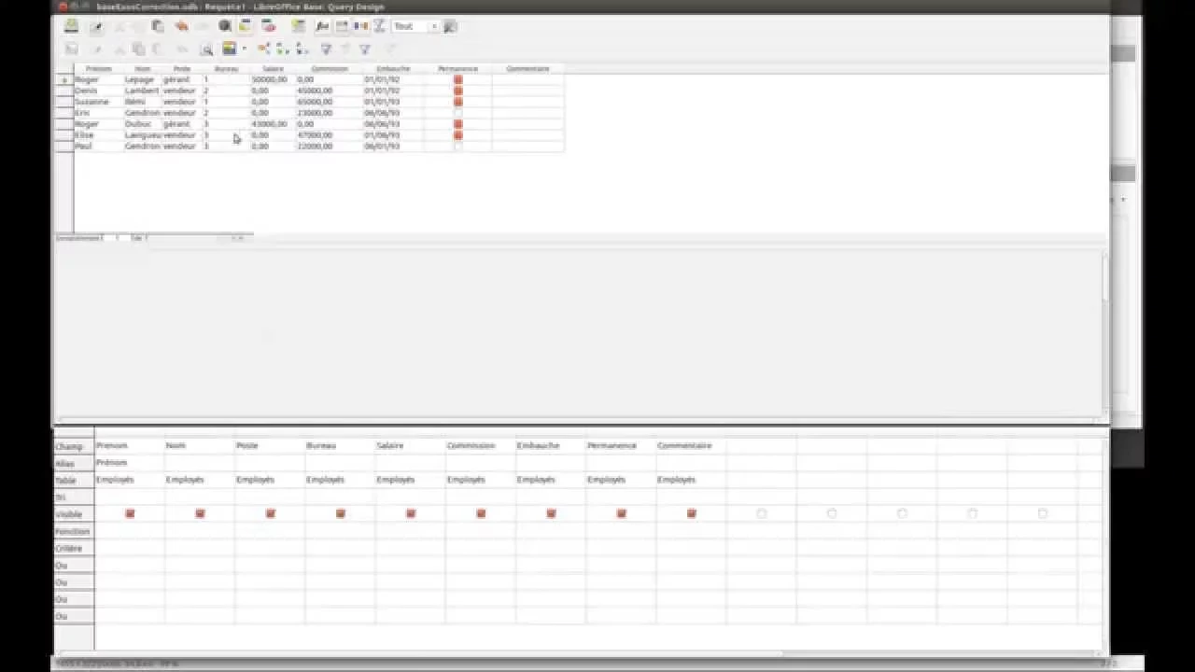Toggle the Functions row icon
Screen dimensions: 1195x672
click(322, 26)
